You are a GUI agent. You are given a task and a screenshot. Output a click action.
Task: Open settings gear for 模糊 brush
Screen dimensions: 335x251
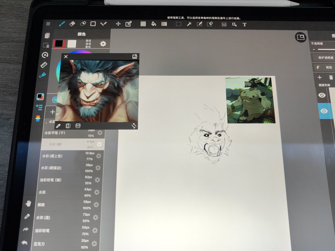pyautogui.click(x=96, y=205)
